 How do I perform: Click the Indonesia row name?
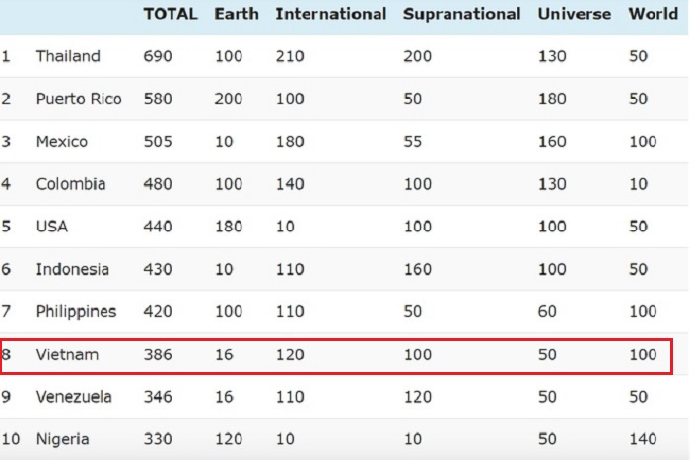point(72,269)
